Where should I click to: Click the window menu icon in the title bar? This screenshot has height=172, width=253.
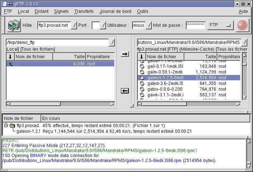pos(5,4)
